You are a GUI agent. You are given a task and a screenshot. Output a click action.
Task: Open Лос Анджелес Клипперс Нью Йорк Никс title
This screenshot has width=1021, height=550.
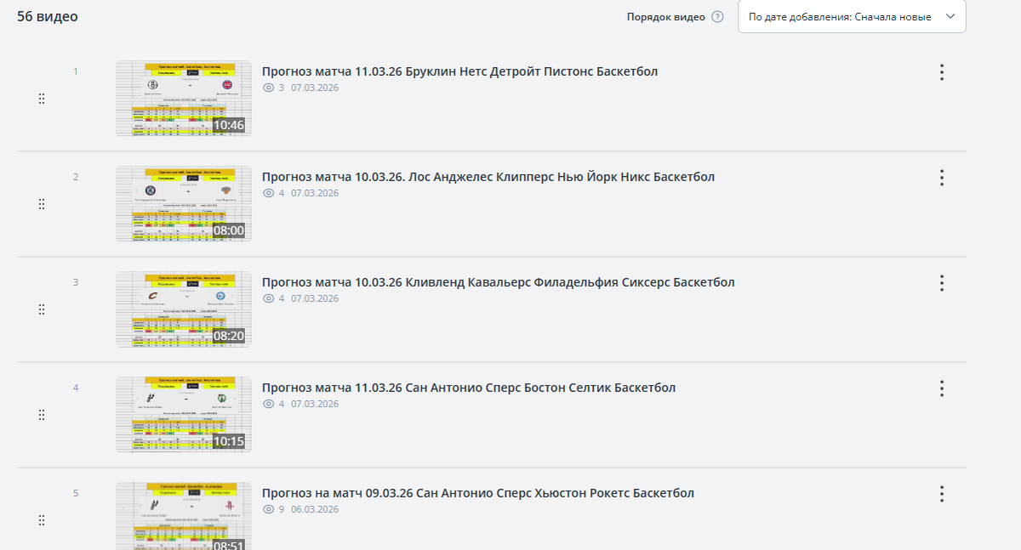[x=488, y=177]
